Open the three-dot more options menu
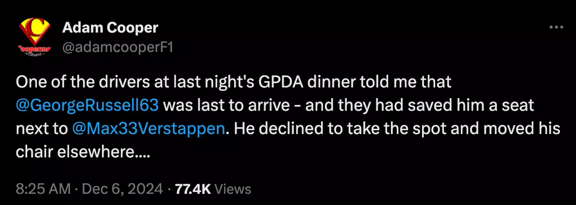The height and width of the screenshot is (205, 576). (x=556, y=28)
